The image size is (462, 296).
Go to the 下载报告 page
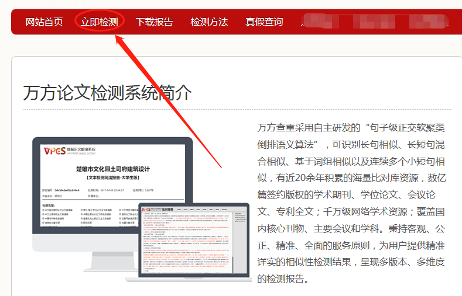(154, 22)
